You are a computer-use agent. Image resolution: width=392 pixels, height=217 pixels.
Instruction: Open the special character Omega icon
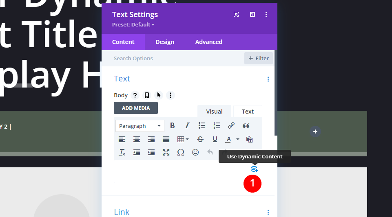point(181,152)
